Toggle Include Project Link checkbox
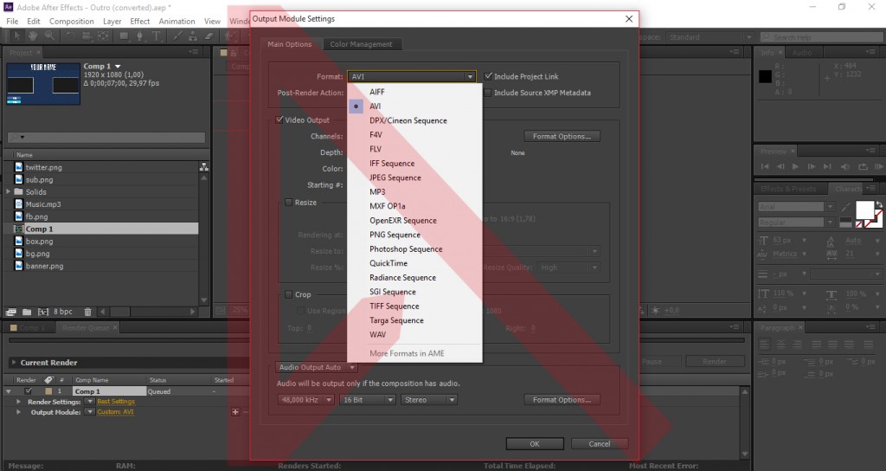This screenshot has width=886, height=471. (488, 76)
